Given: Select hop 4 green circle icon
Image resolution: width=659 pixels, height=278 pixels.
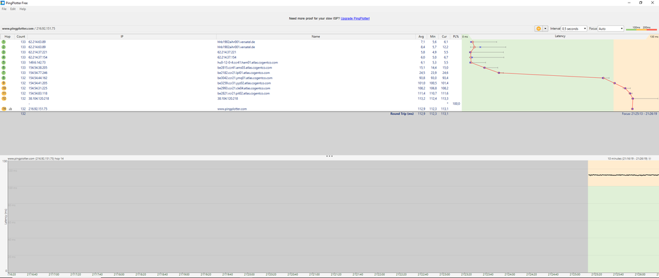Looking at the screenshot, I should (4, 57).
